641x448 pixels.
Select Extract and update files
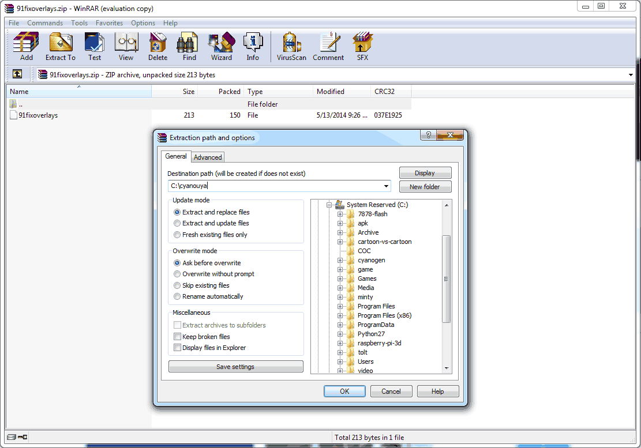click(177, 223)
